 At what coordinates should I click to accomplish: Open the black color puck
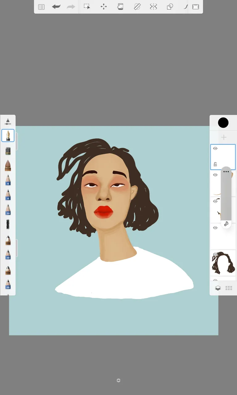[223, 123]
